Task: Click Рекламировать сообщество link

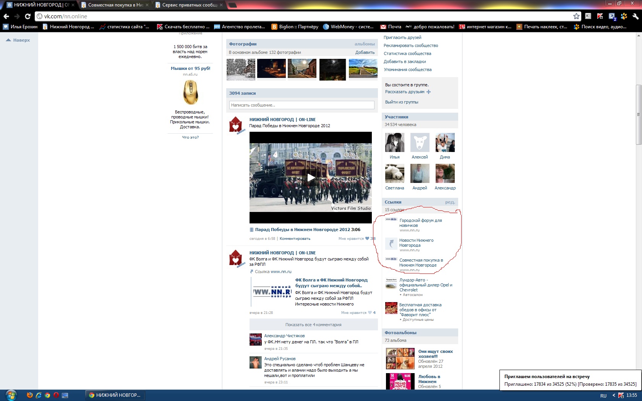Action: (411, 45)
